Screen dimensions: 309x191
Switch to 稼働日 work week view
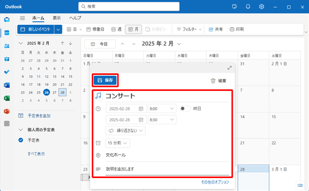95,29
